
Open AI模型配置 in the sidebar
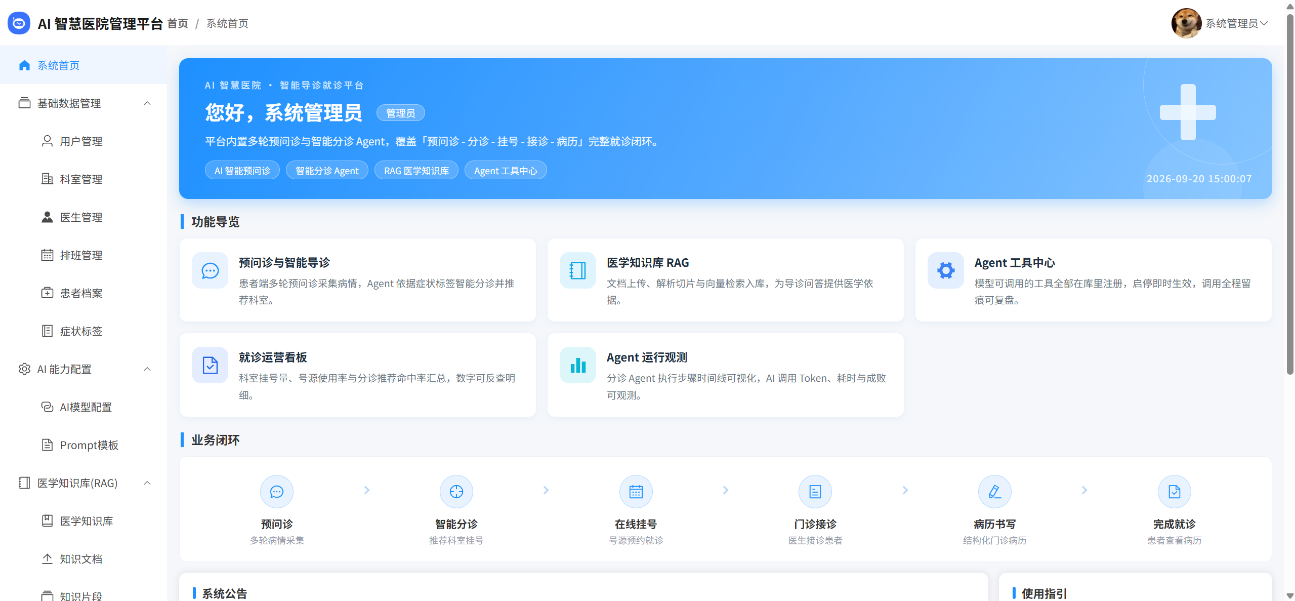pyautogui.click(x=83, y=407)
